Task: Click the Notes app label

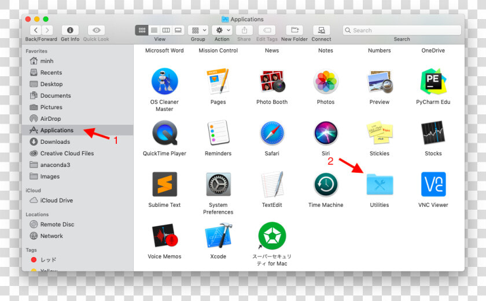Action: 326,50
